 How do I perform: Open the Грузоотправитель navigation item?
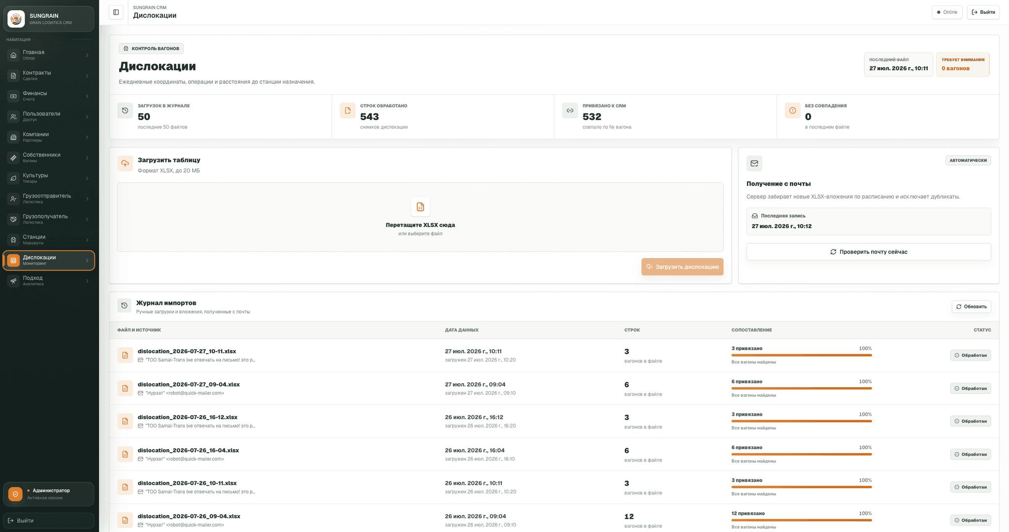[x=49, y=199]
